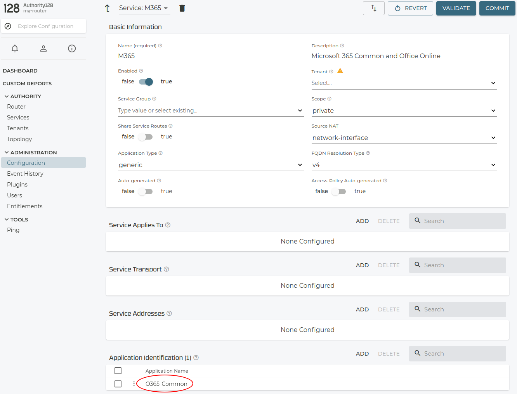The width and height of the screenshot is (517, 394).
Task: Collapse the ADMINISTRATION section in sidebar
Action: (x=7, y=152)
